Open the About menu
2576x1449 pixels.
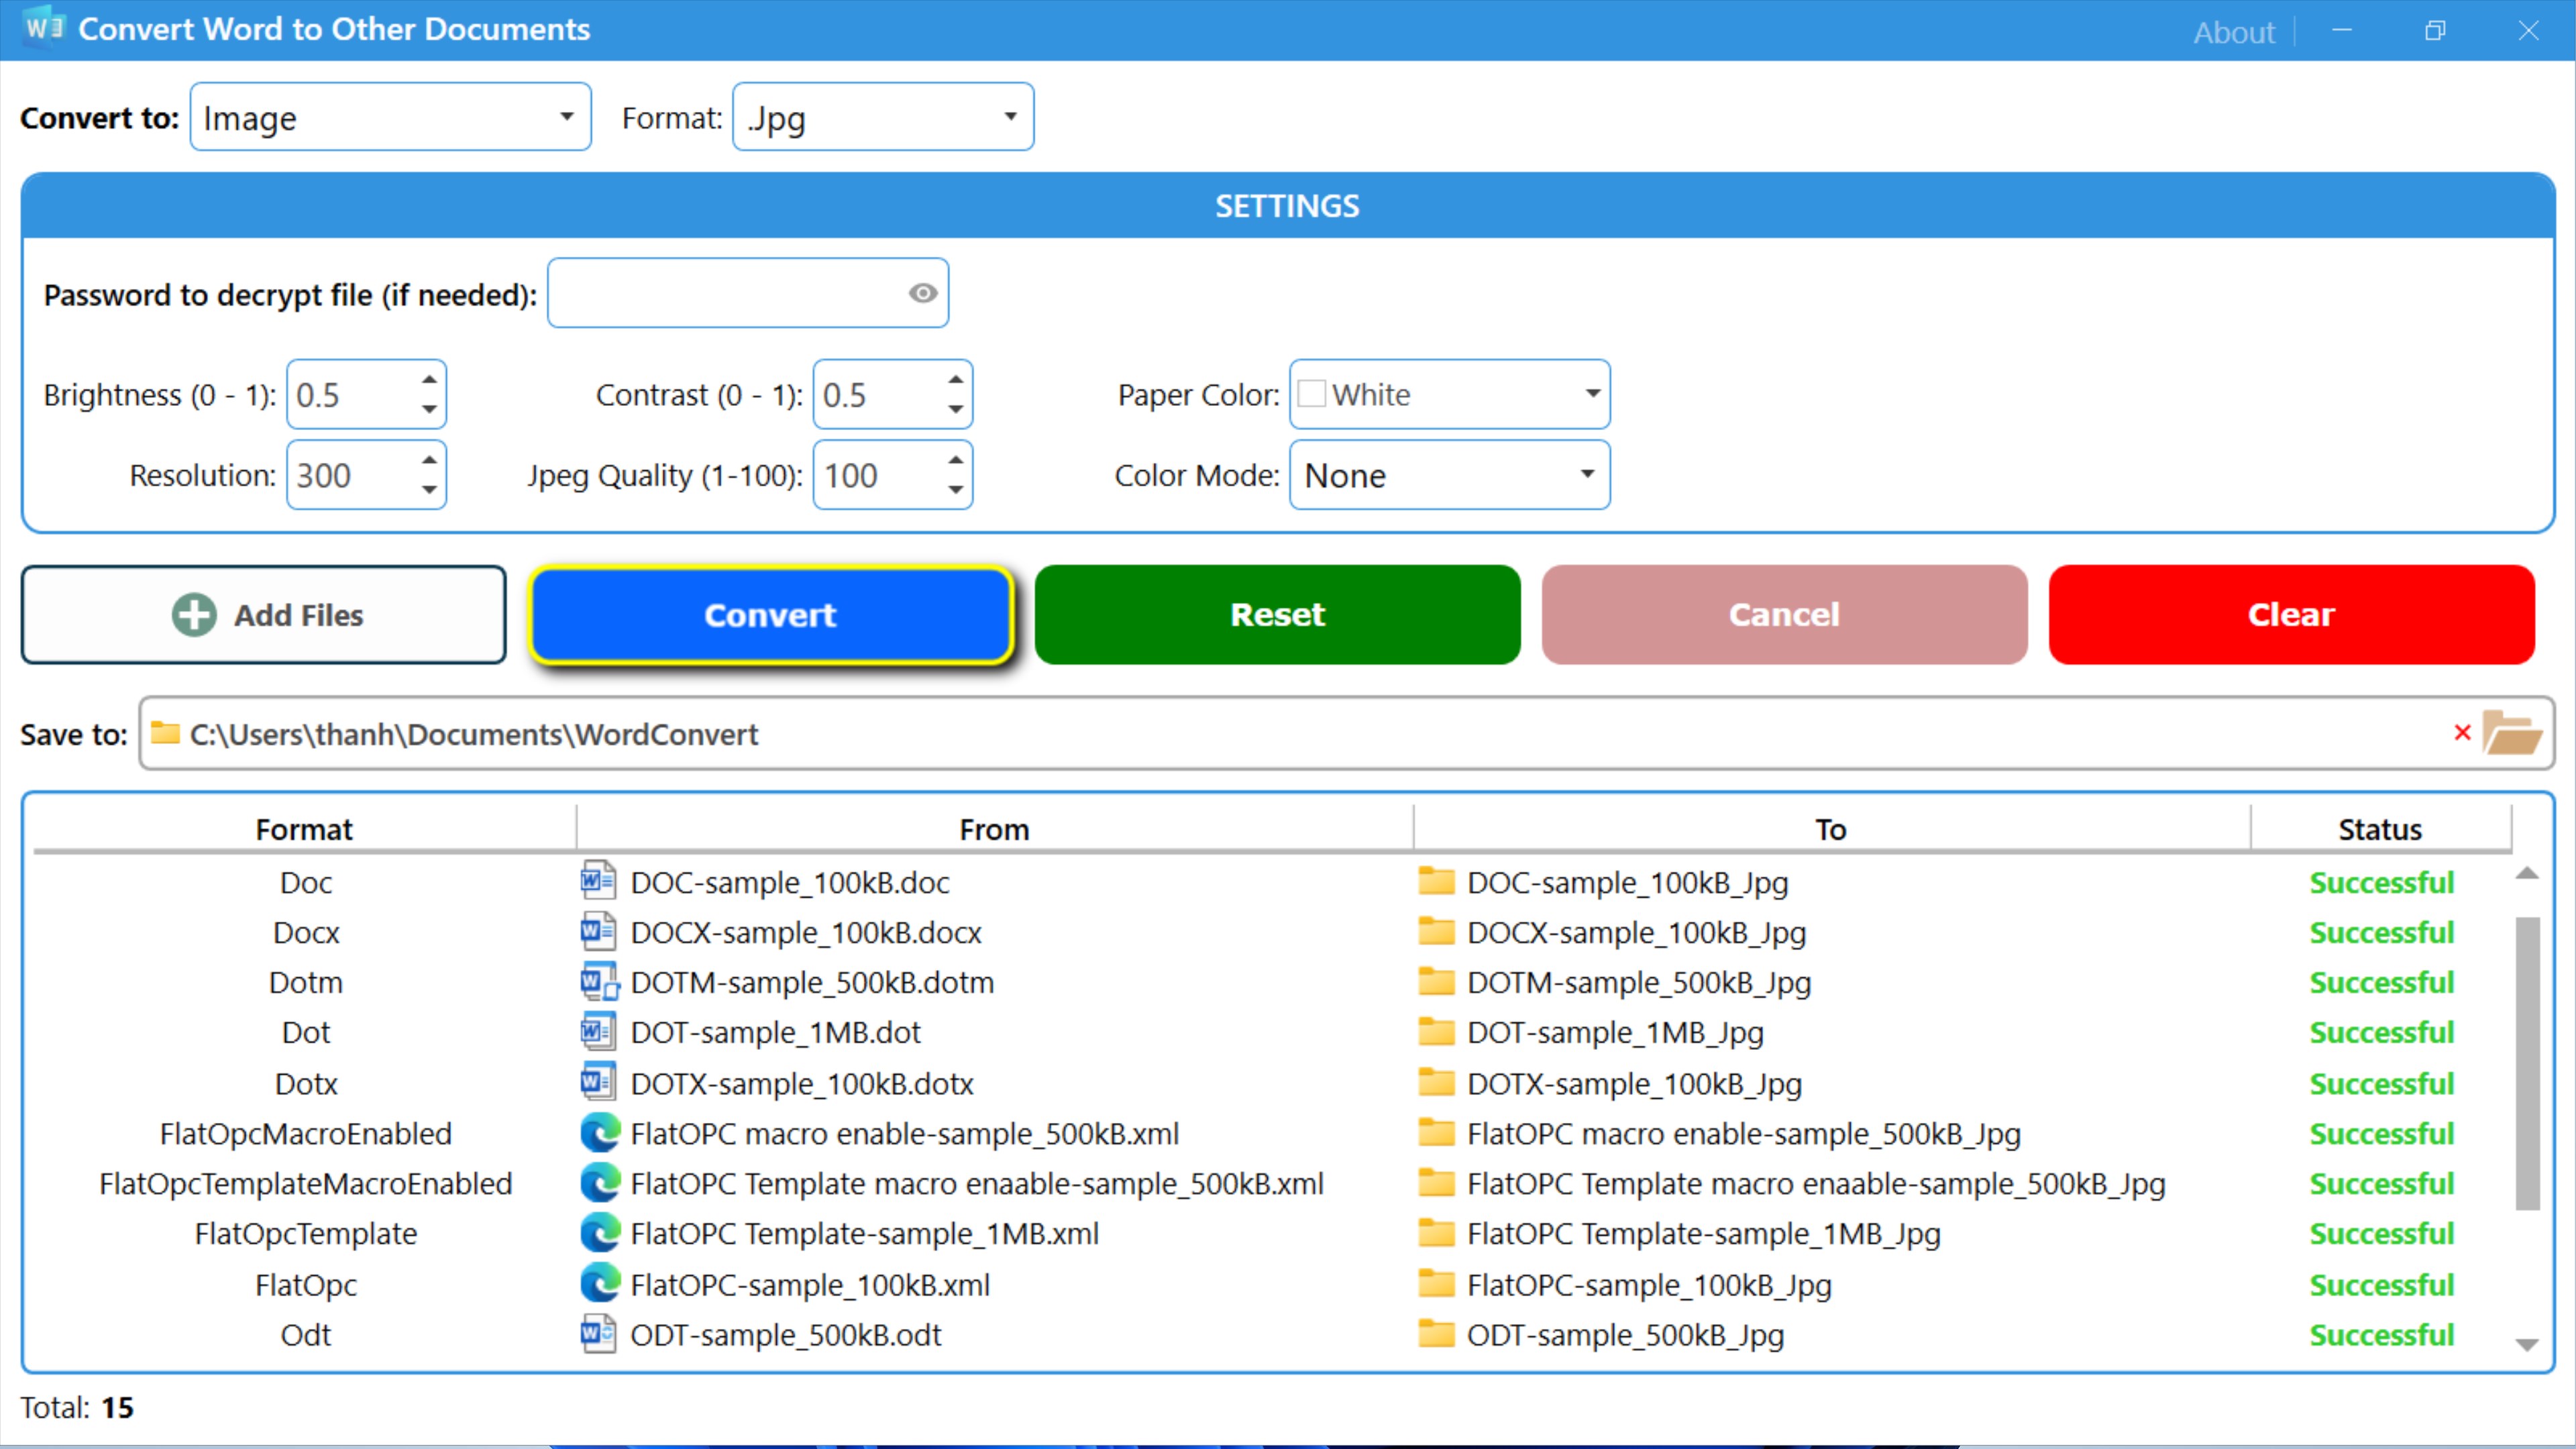[2233, 32]
